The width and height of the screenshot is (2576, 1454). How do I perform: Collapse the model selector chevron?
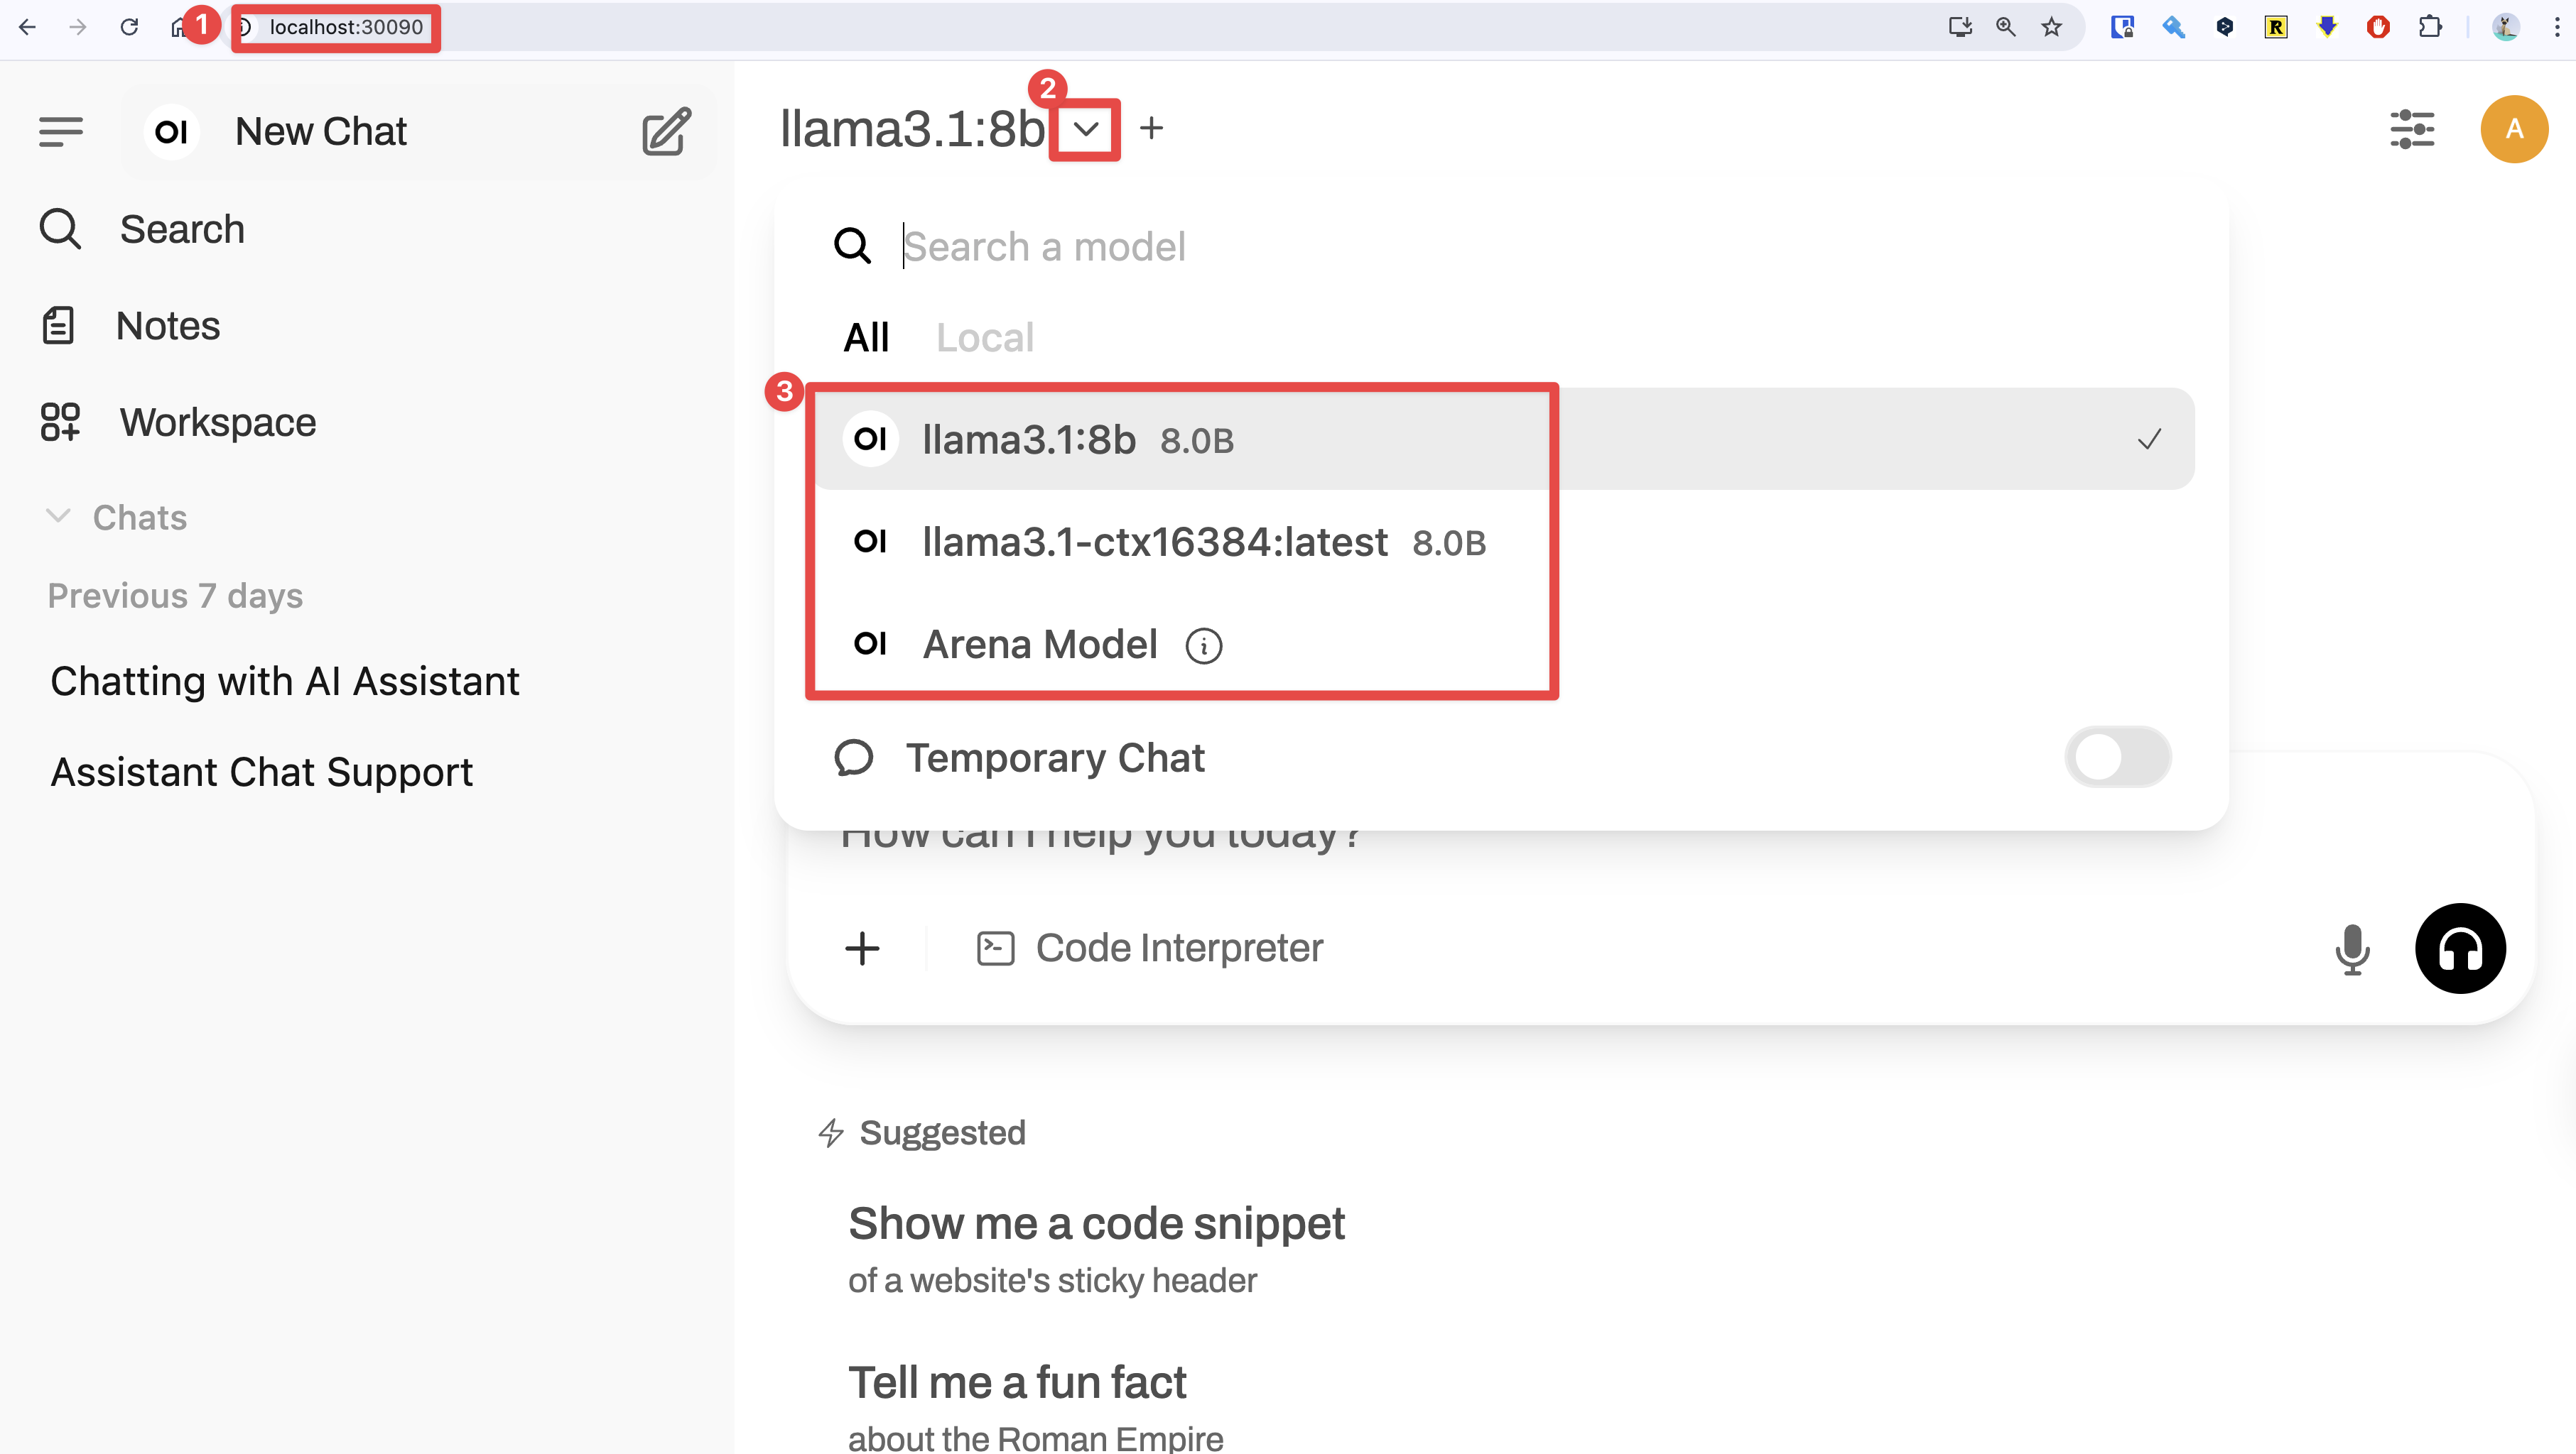pos(1085,129)
